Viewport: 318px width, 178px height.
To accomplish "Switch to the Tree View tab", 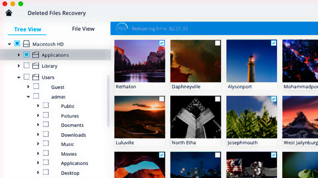I will click(27, 29).
